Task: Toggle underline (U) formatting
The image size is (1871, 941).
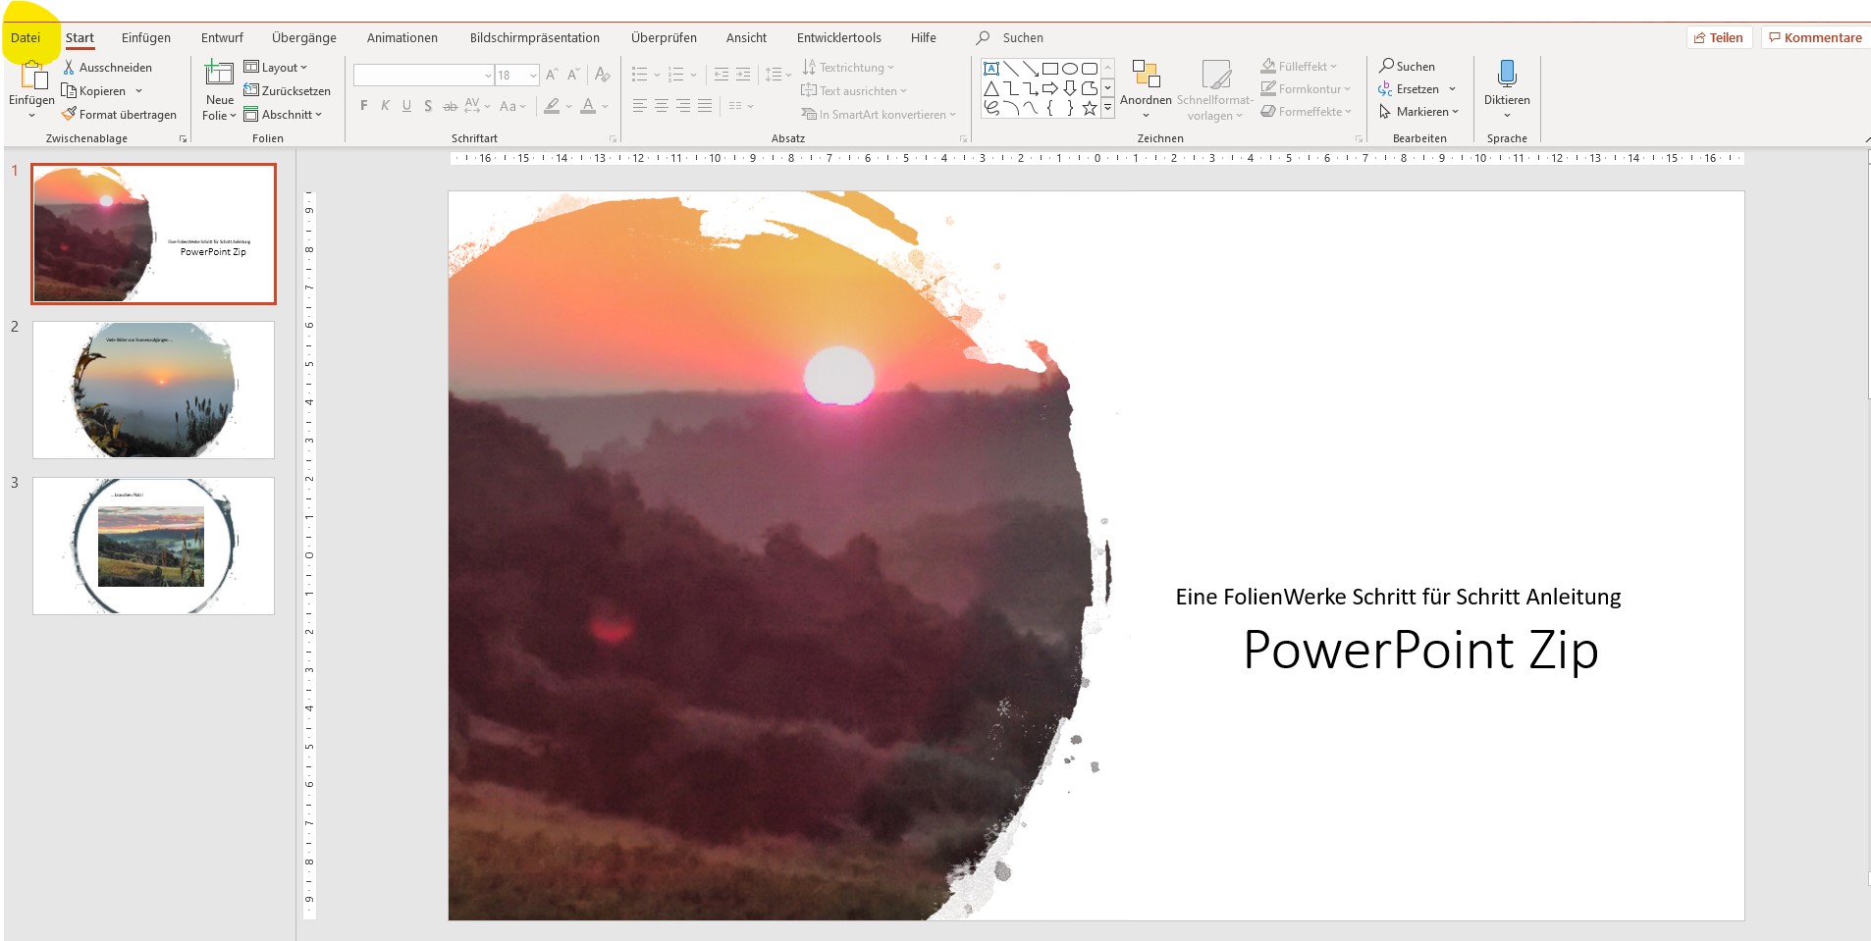Action: click(x=406, y=106)
